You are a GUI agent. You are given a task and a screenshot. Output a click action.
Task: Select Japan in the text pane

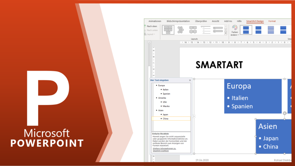[165, 115]
